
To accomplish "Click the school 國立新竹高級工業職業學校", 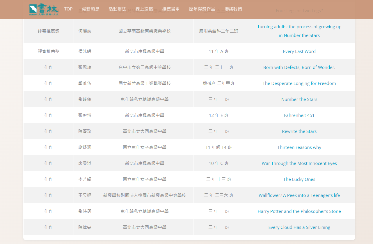I will pyautogui.click(x=145, y=83).
